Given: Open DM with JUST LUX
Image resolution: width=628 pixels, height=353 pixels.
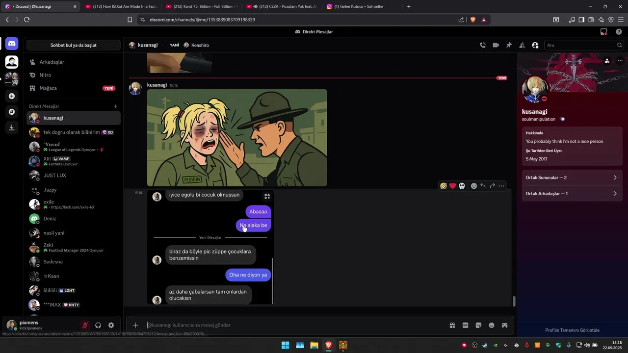Looking at the screenshot, I should click(x=74, y=175).
